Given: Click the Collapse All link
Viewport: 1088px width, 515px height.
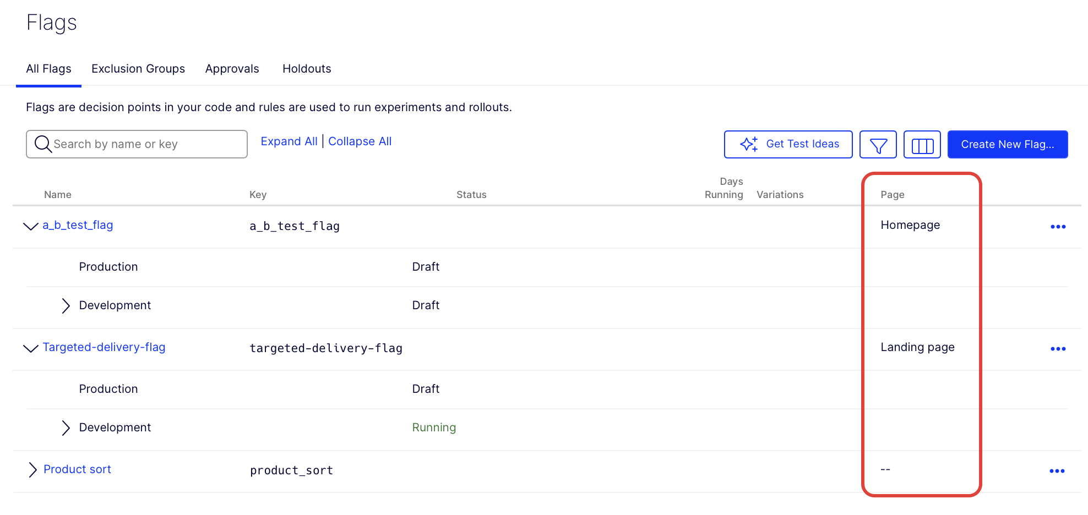Looking at the screenshot, I should click(360, 141).
